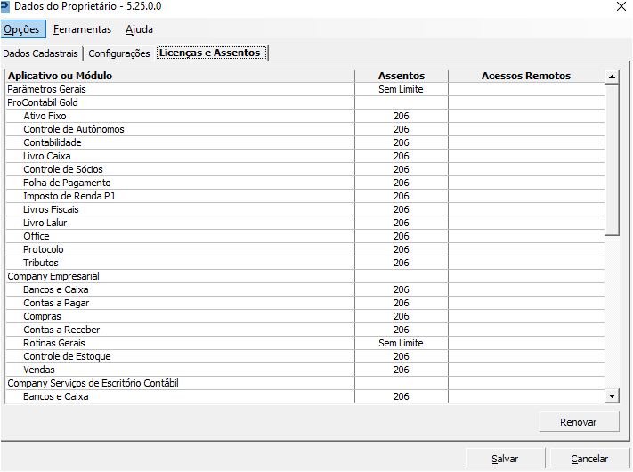Click the 206 seats value for Ativo Fixo
The image size is (633, 472).
[x=402, y=116]
